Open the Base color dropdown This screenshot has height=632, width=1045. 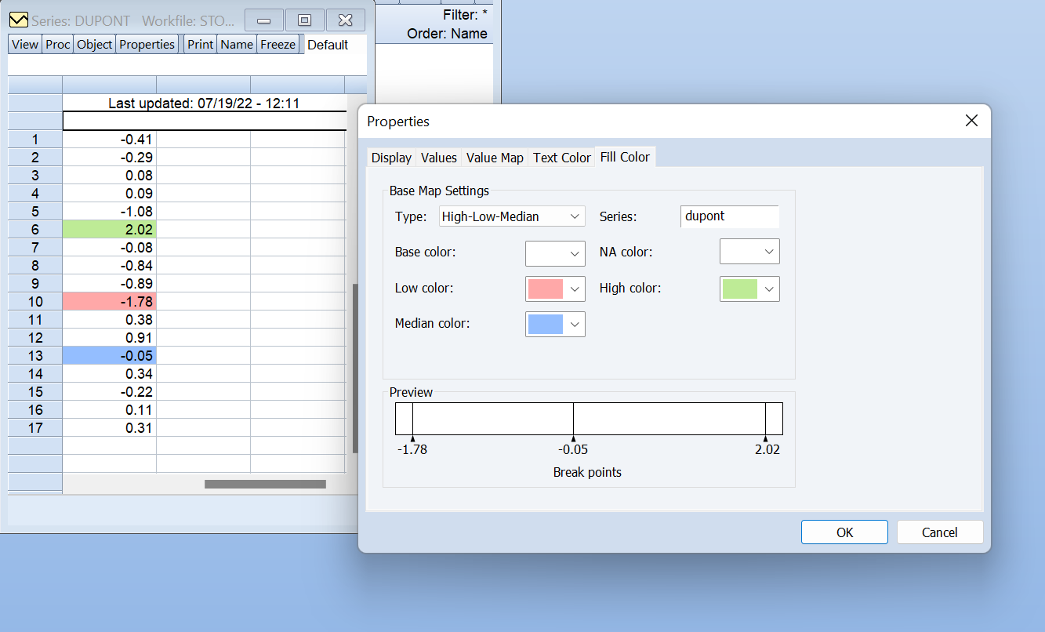[555, 253]
